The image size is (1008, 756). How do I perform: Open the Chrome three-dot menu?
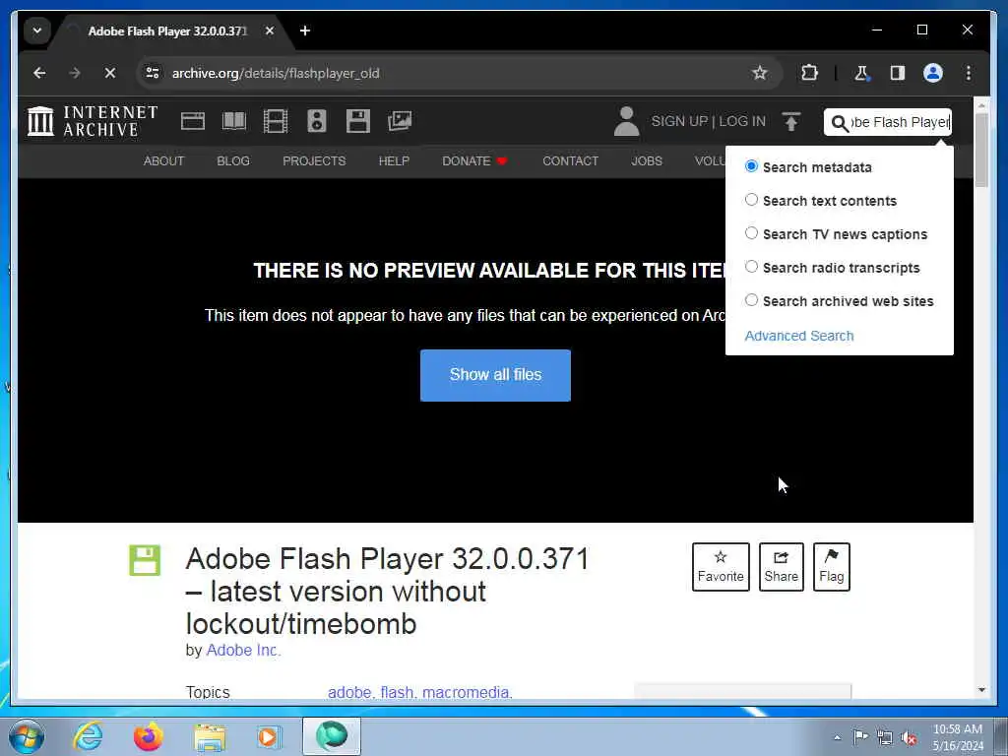point(969,73)
